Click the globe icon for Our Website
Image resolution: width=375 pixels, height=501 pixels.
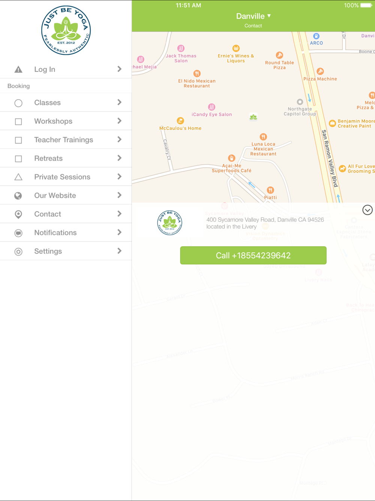(18, 196)
